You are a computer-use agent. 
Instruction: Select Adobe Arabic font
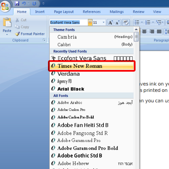(x=92, y=102)
